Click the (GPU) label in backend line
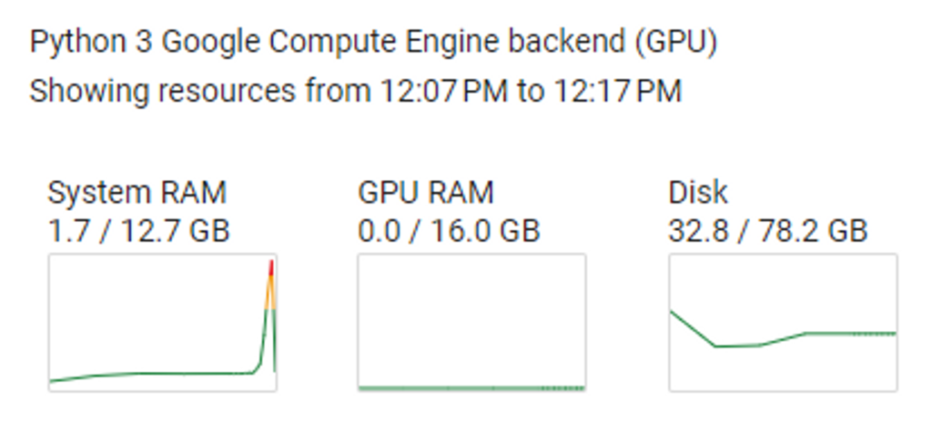932x422 pixels. pos(676,42)
